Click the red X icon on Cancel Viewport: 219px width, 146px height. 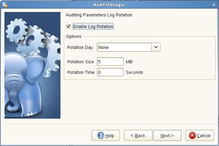click(x=193, y=135)
